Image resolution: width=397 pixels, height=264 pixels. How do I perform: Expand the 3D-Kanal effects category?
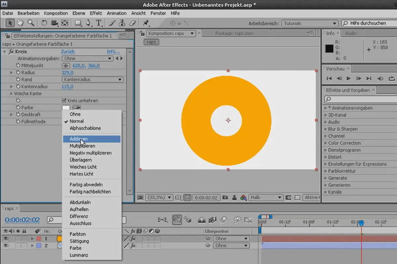325,115
